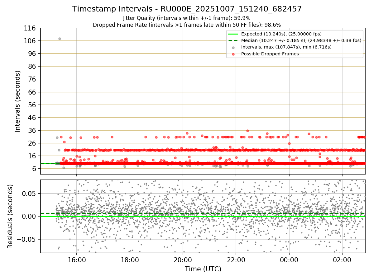Click legend entry 'Intervals, max (107.847s)'
374x280 pixels.
coord(286,47)
